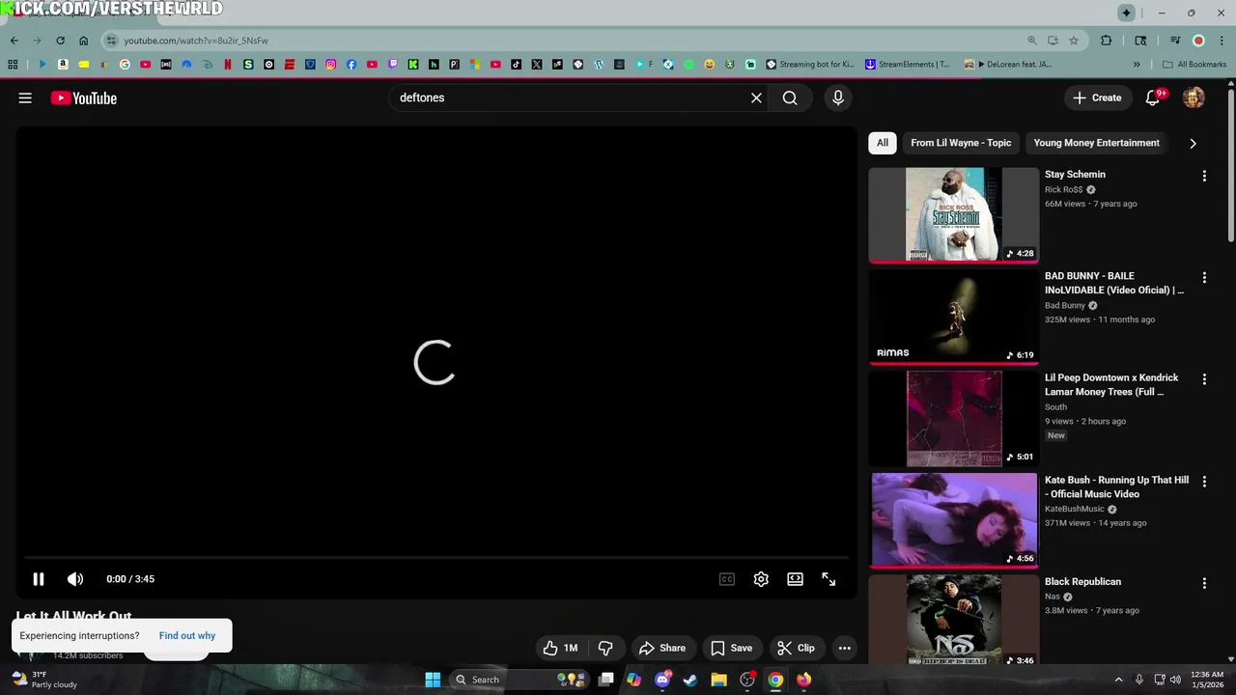Image resolution: width=1236 pixels, height=695 pixels.
Task: Select 'From Lil Wayne - Topic' chip
Action: click(961, 143)
